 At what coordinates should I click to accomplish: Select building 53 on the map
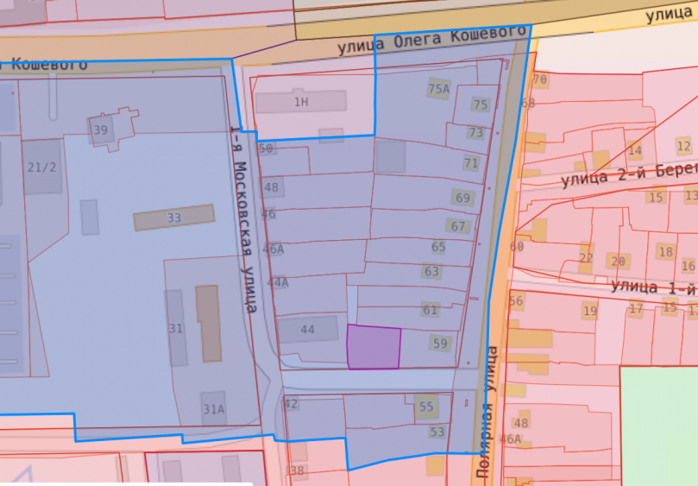pos(437,432)
